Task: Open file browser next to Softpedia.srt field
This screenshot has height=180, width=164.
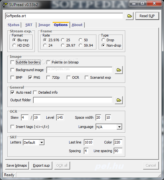Action: click(129, 16)
